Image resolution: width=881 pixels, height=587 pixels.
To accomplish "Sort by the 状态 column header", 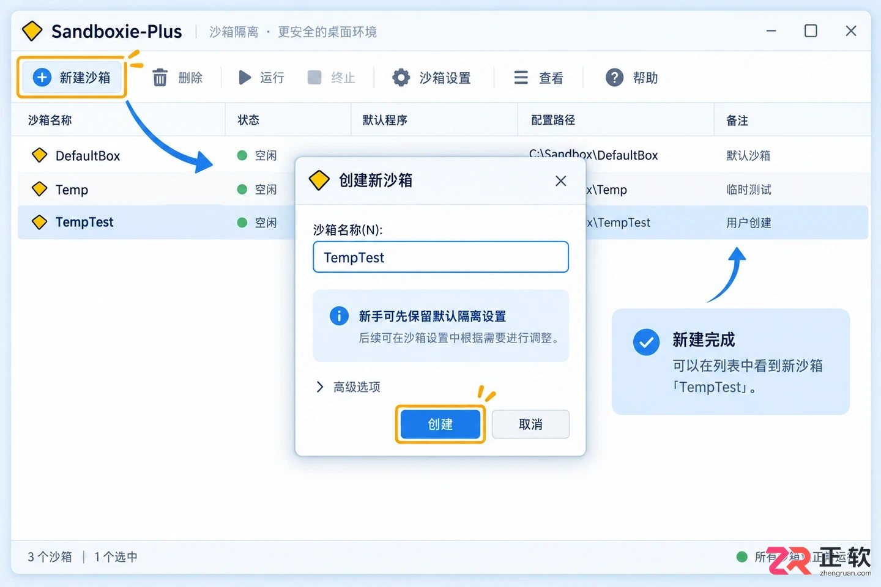I will (248, 120).
